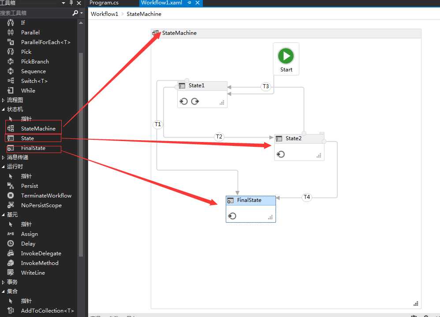The width and height of the screenshot is (440, 317).
Task: Collapse the 集合 toolbox group
Action: (x=3, y=291)
